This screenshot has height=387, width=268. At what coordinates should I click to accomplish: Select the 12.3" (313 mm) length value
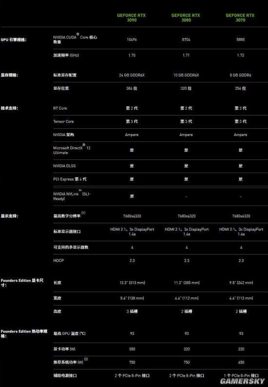132,283
